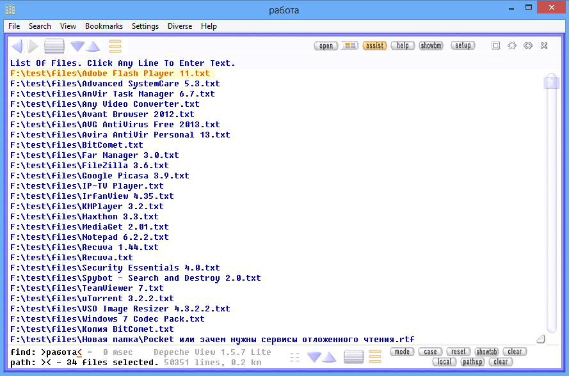Toggle the case sensitivity button
Screen dimensions: 569x376
point(430,352)
